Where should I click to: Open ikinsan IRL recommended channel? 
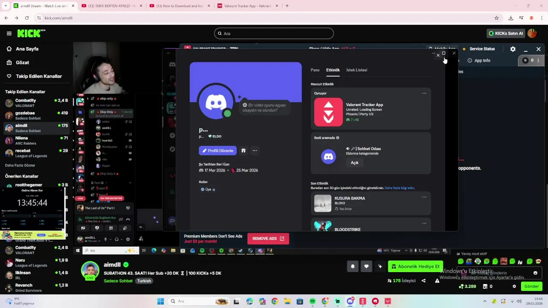(x=36, y=275)
